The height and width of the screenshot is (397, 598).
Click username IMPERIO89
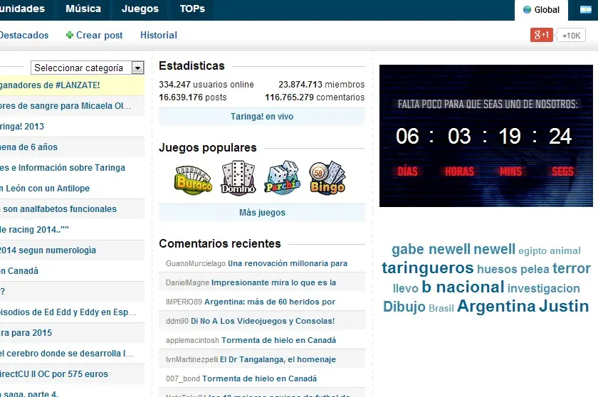click(x=184, y=302)
